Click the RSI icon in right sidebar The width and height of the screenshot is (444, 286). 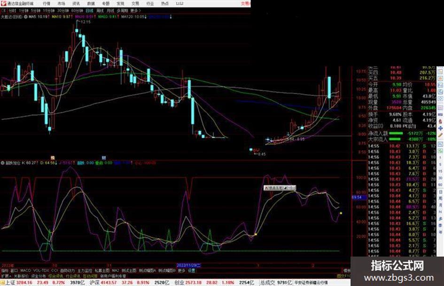(440, 115)
